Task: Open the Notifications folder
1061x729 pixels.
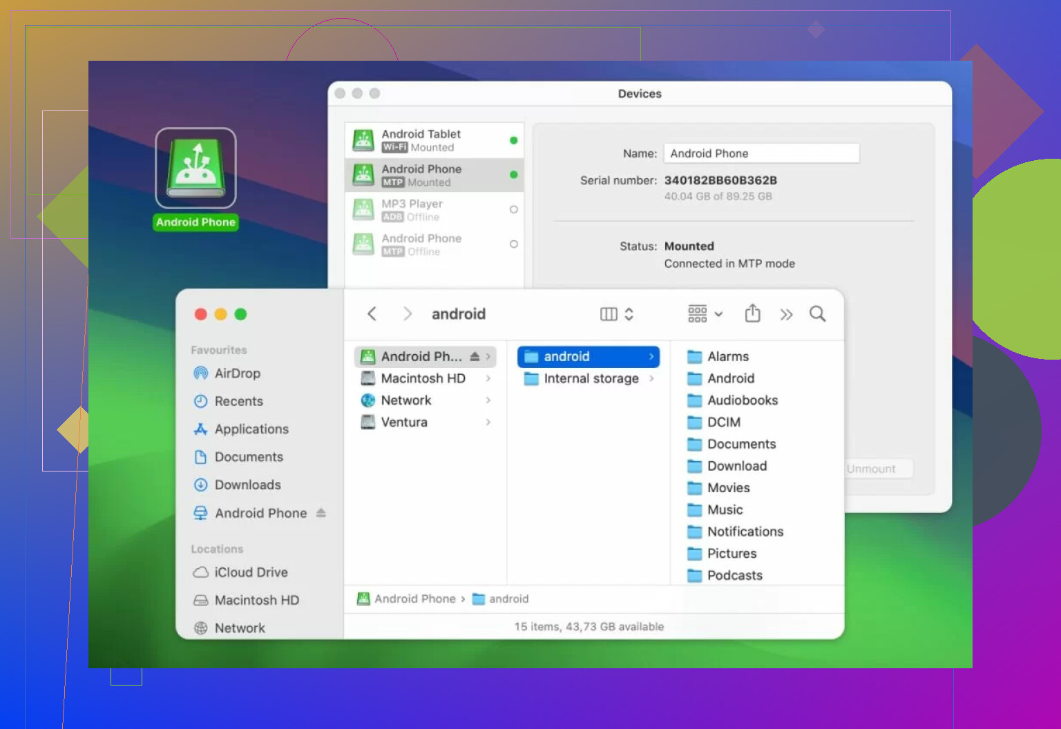Action: [736, 532]
